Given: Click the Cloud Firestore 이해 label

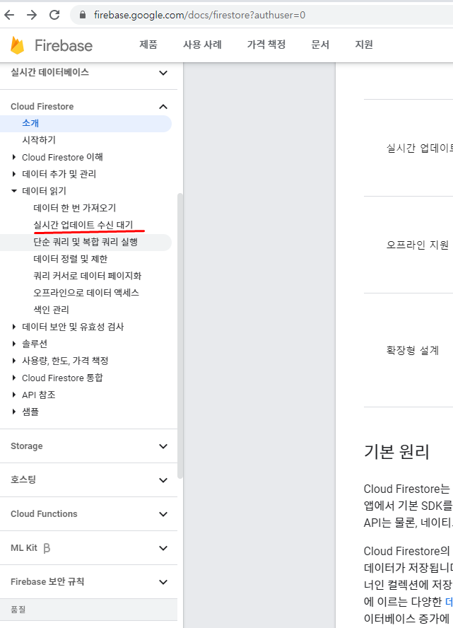Looking at the screenshot, I should click(x=62, y=157).
